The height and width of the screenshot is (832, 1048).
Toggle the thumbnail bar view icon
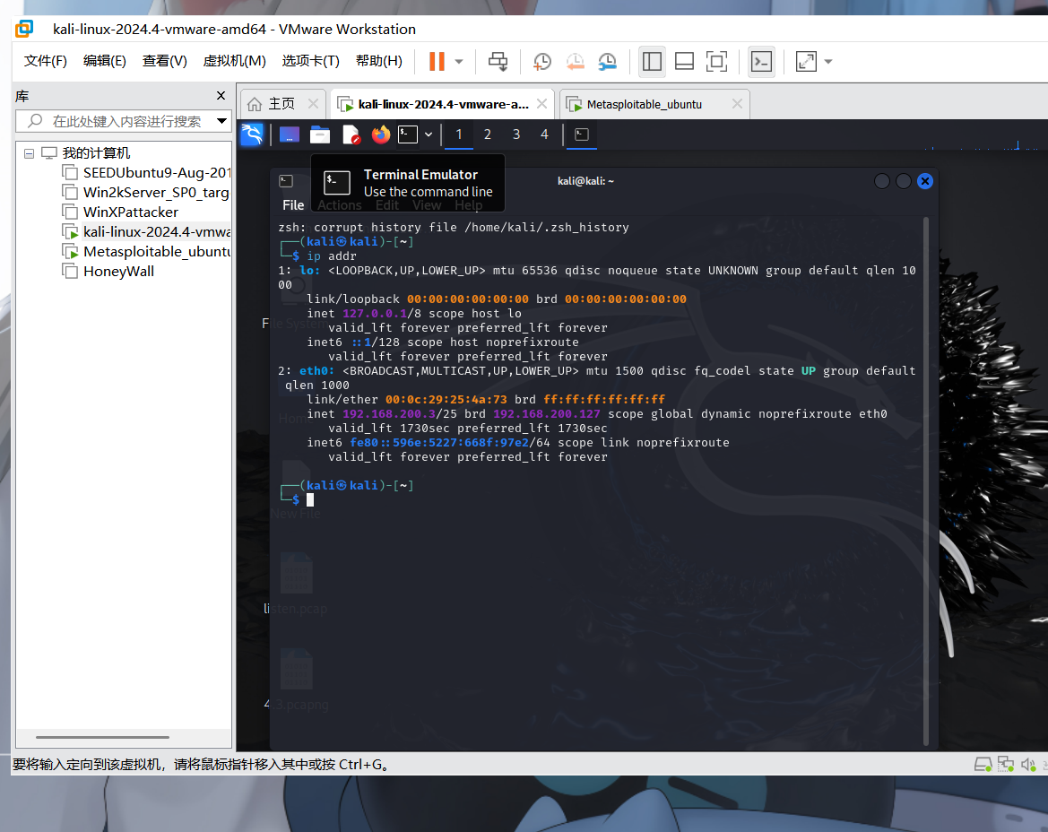coord(684,62)
